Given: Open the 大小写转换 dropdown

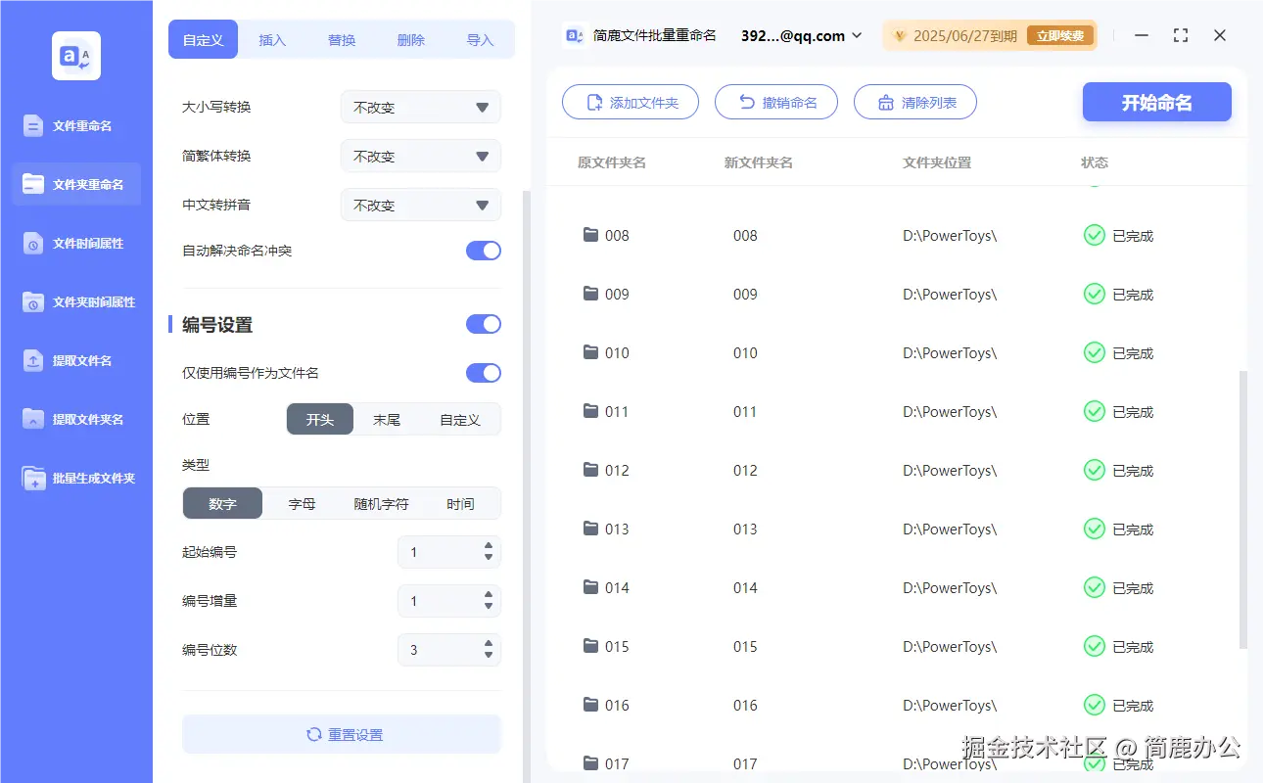Looking at the screenshot, I should coord(420,107).
